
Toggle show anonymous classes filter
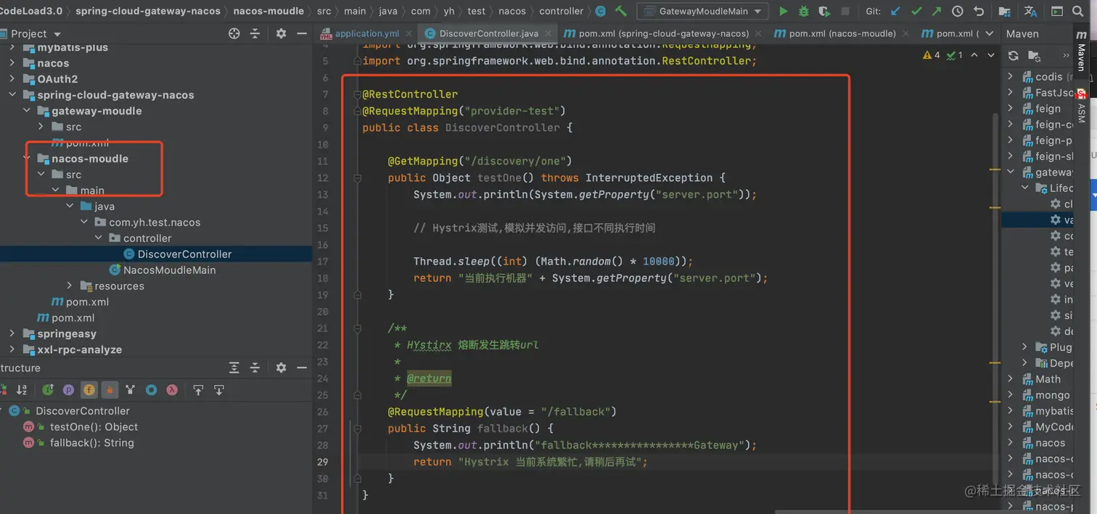pos(151,390)
